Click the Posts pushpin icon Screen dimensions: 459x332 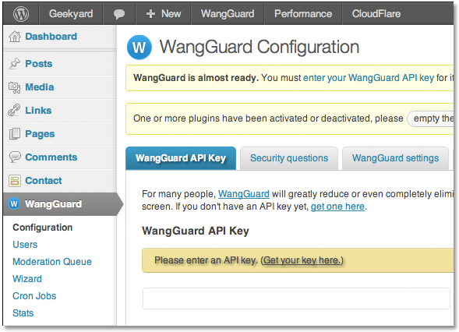tap(15, 64)
